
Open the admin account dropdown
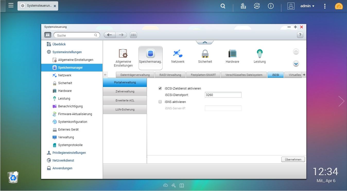coord(307,6)
